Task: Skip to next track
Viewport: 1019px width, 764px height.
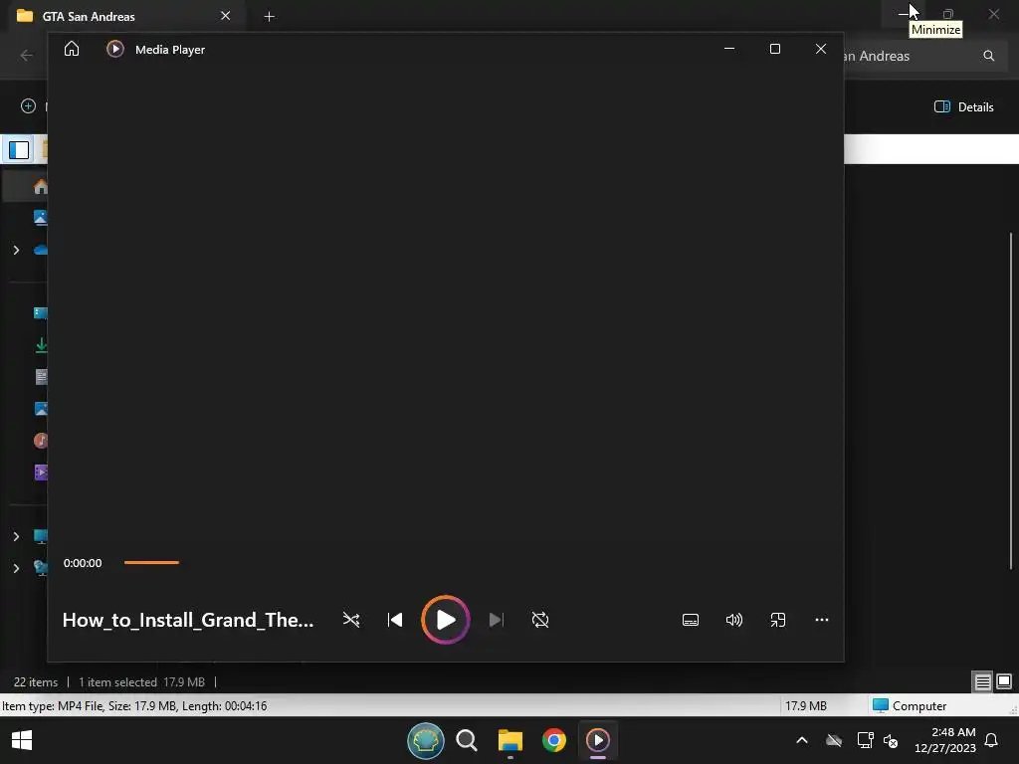Action: coord(496,620)
